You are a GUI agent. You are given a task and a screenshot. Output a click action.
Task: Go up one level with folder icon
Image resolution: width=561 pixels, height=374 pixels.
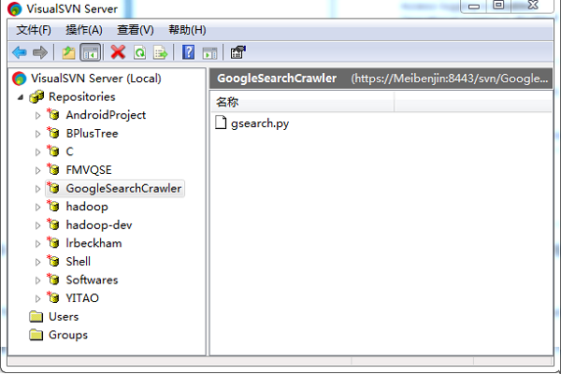point(68,52)
